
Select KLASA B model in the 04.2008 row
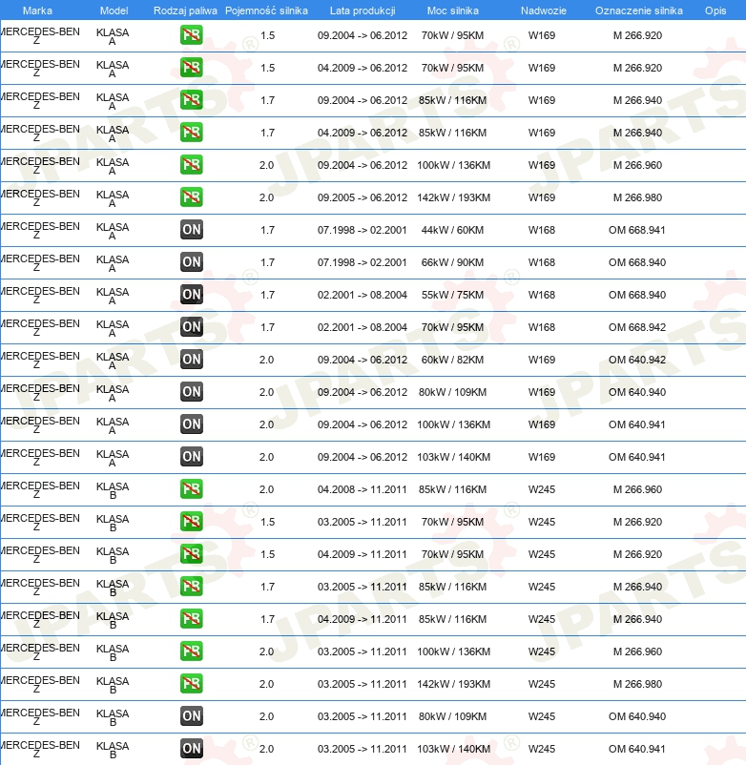(x=113, y=491)
